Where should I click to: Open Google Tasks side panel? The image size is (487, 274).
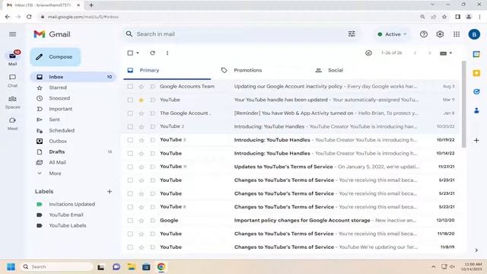[476, 91]
